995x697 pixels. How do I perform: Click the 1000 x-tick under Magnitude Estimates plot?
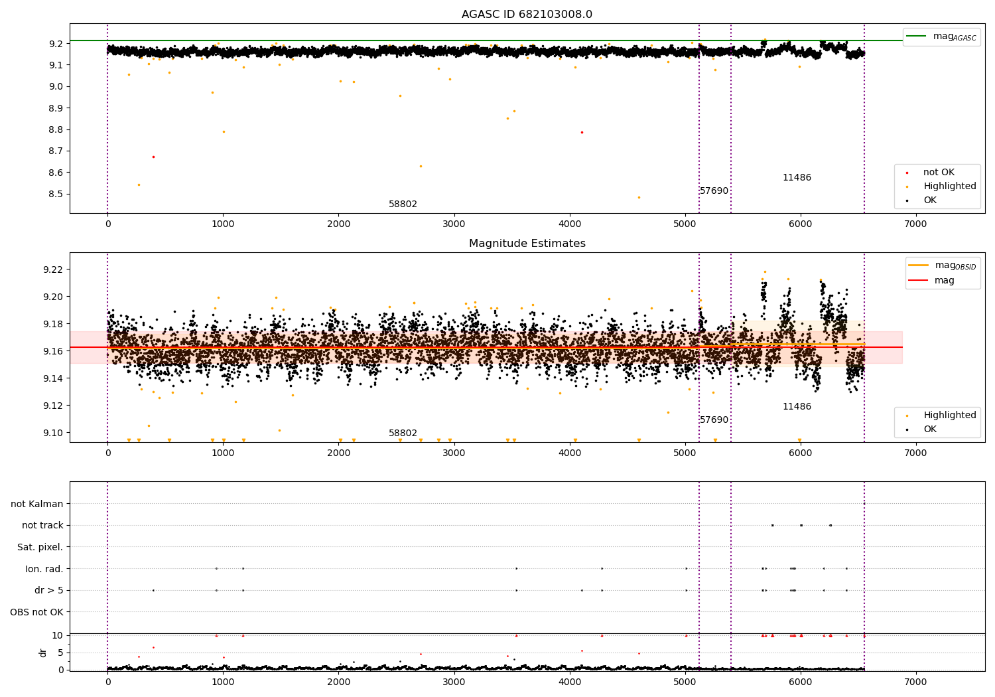[x=223, y=453]
